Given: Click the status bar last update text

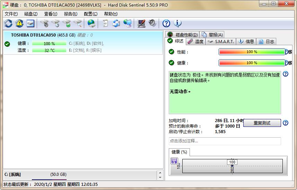Looking at the screenshot, I should coord(51,184).
